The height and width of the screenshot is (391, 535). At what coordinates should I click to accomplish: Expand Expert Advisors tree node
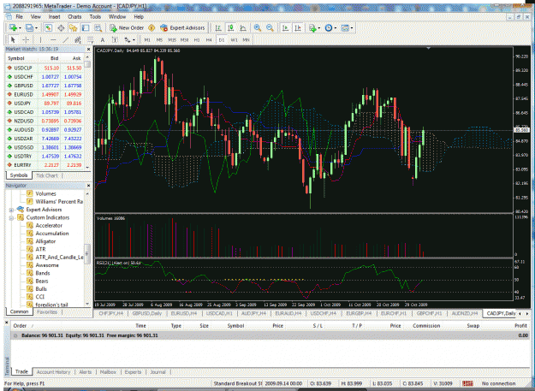(11, 210)
